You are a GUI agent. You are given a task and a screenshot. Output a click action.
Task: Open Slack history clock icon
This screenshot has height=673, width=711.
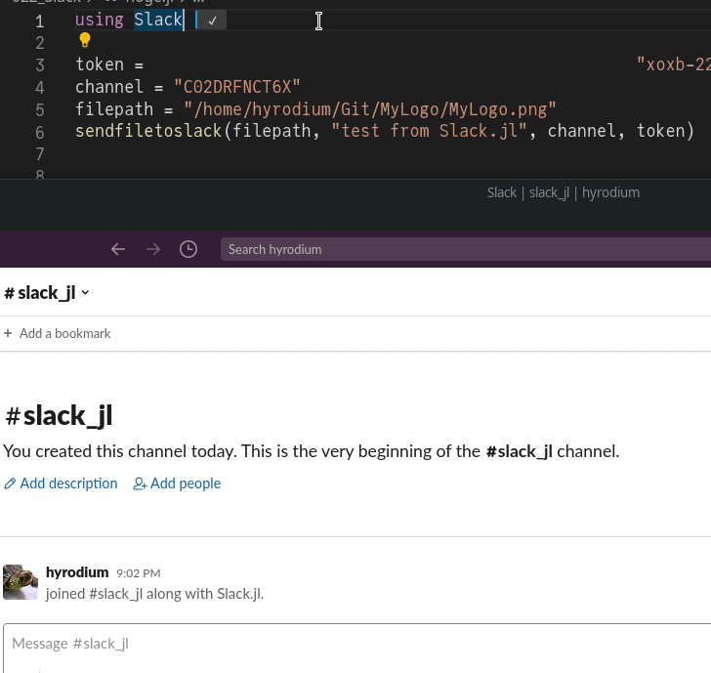point(188,249)
